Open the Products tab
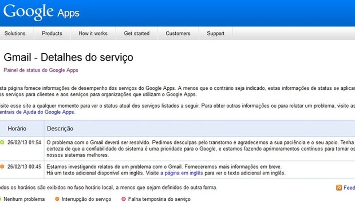The height and width of the screenshot is (222, 355). click(52, 33)
